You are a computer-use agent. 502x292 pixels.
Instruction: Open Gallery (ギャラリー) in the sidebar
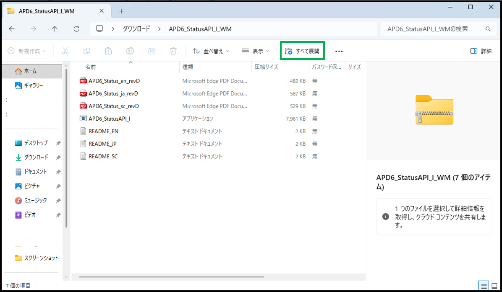click(34, 85)
